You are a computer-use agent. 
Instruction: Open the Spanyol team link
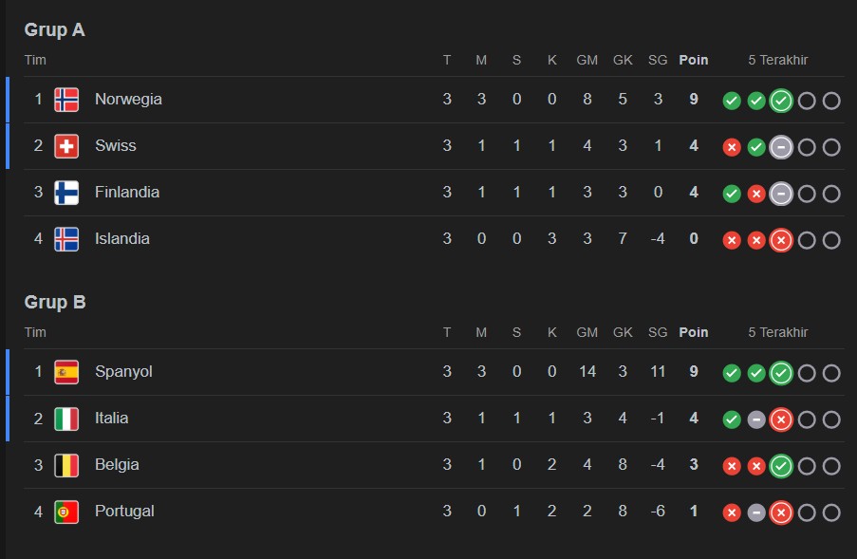click(123, 372)
